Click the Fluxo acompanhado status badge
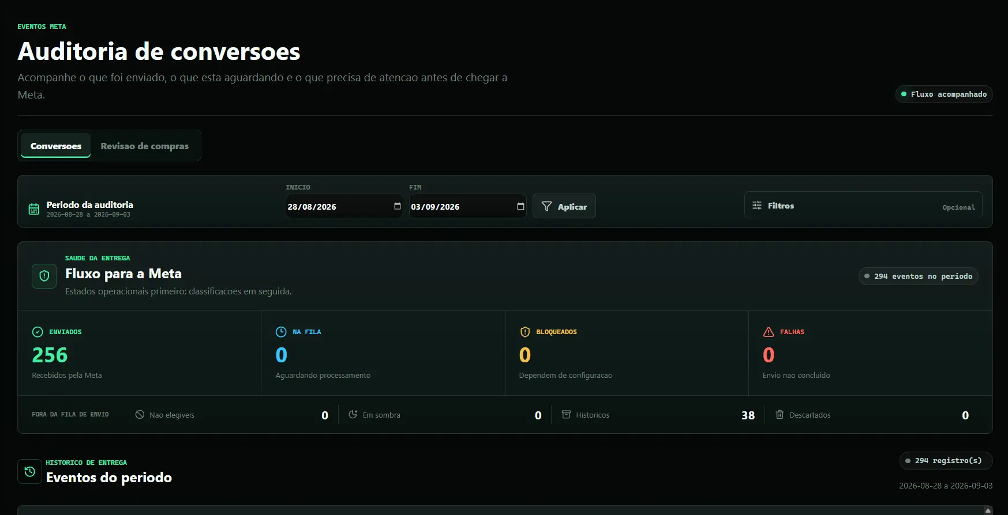The height and width of the screenshot is (515, 1008). click(x=944, y=94)
